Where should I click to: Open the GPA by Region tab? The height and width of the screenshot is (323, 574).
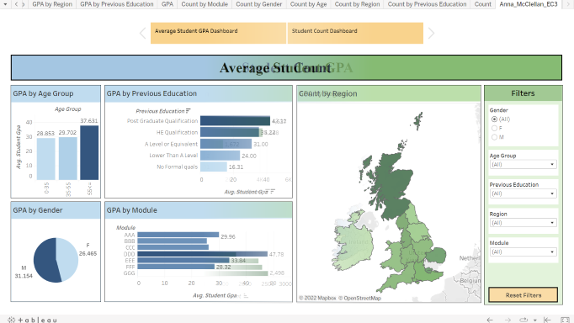click(x=52, y=4)
